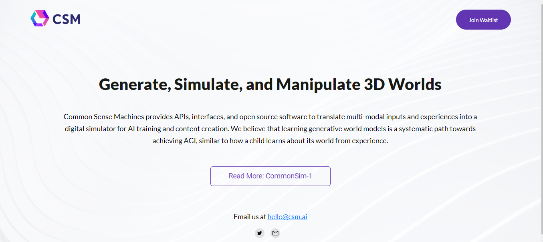Viewport: 543px width, 242px height.
Task: Click the CSM brand name text
Action: pyautogui.click(x=67, y=19)
